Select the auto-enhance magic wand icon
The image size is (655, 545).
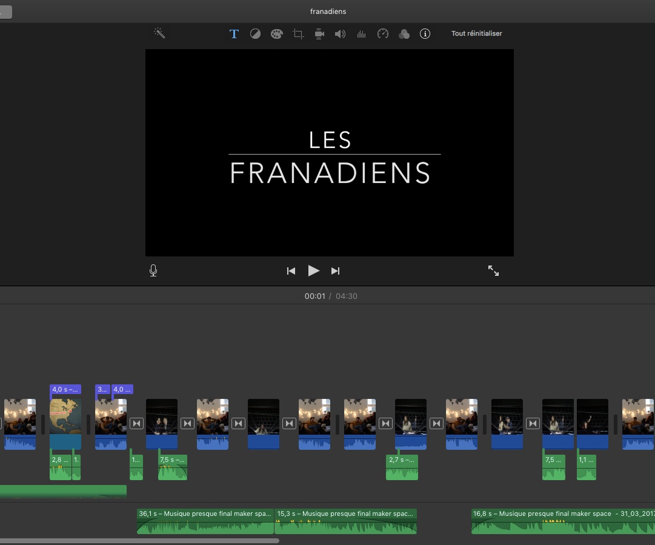[x=159, y=33]
